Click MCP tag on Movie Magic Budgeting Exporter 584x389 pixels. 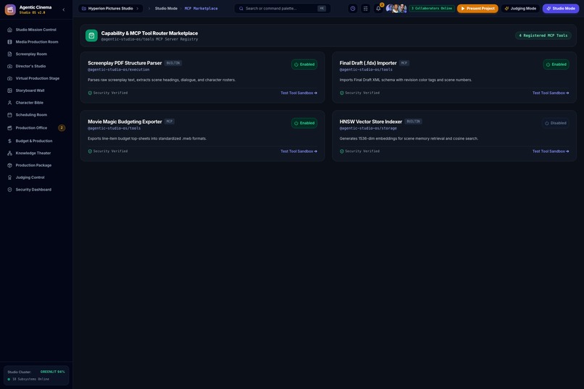(x=170, y=122)
